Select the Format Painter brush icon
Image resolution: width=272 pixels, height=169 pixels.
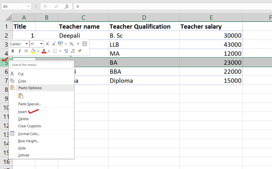point(80,51)
